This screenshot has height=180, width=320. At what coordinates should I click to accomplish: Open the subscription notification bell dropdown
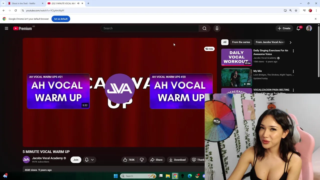click(89, 160)
